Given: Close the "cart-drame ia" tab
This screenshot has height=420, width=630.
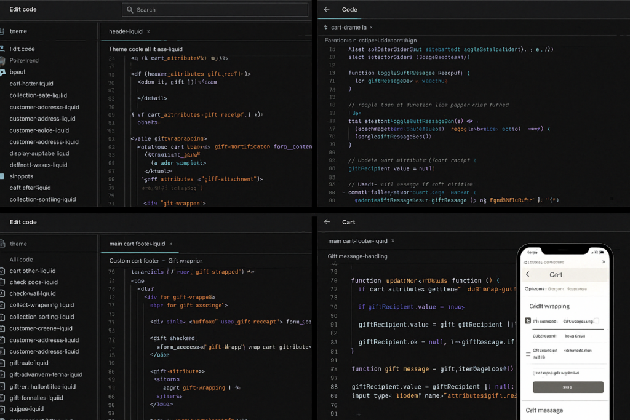Looking at the screenshot, I should [x=371, y=27].
